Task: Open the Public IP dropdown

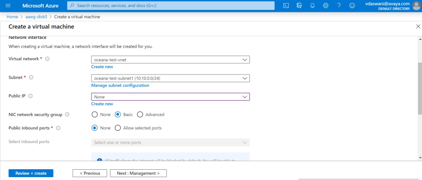Action: click(x=170, y=97)
